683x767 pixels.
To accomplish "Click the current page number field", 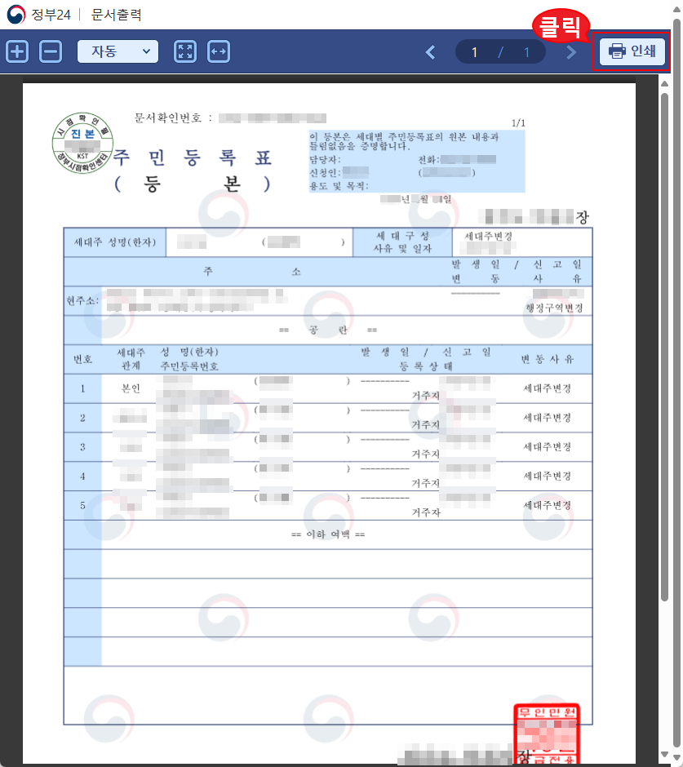I will [474, 52].
